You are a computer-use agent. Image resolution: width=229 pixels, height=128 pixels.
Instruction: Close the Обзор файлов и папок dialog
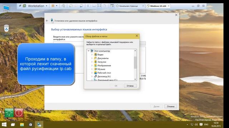click(137, 36)
